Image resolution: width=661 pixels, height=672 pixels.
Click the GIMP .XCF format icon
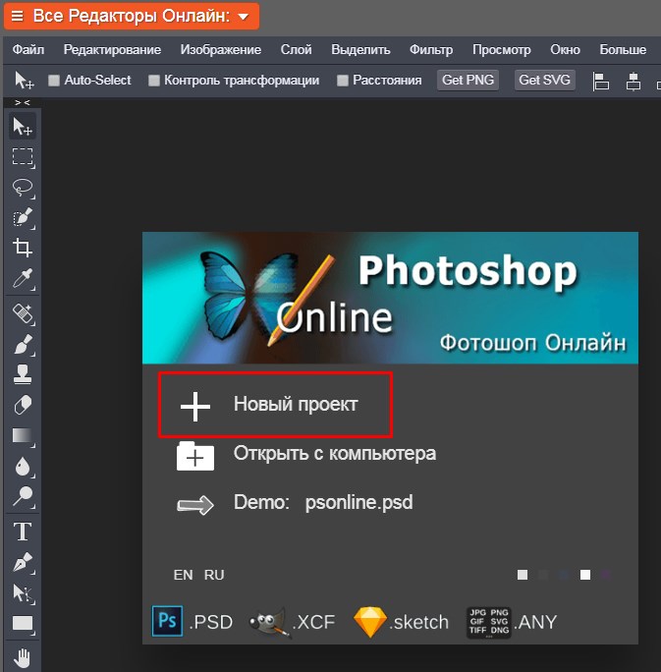(x=269, y=622)
